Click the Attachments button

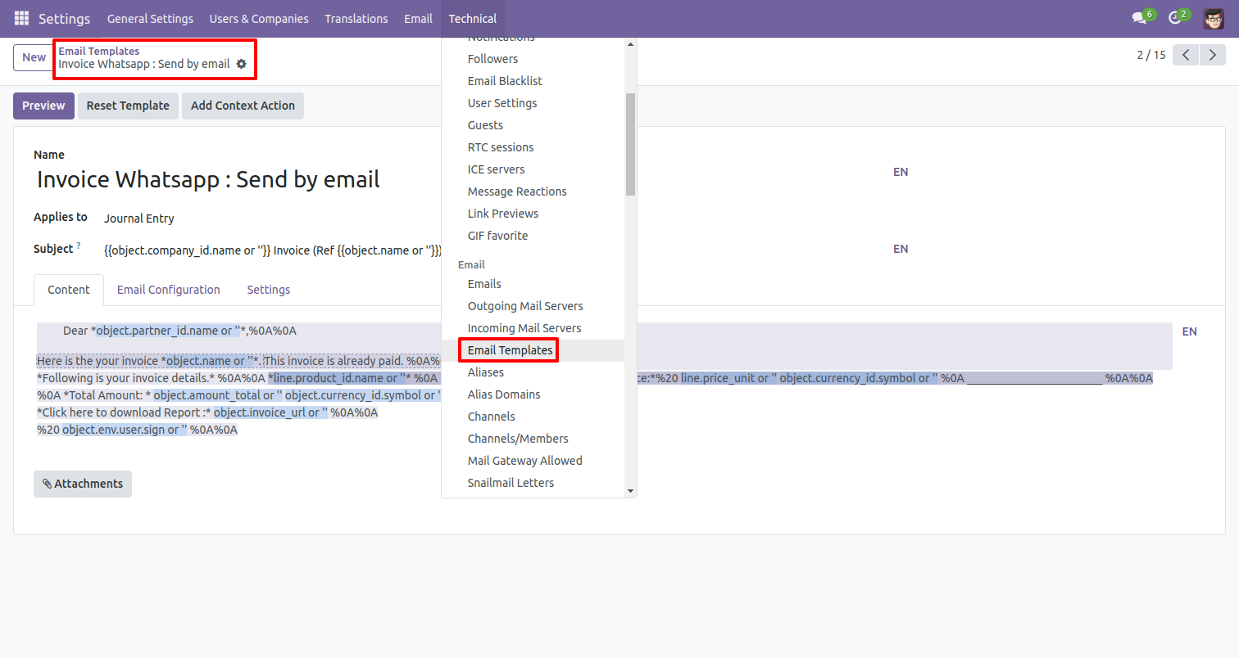click(83, 484)
